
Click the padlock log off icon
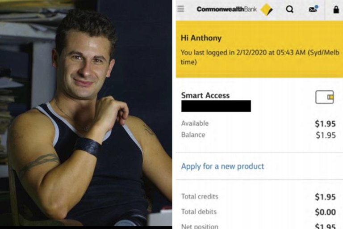coord(336,9)
